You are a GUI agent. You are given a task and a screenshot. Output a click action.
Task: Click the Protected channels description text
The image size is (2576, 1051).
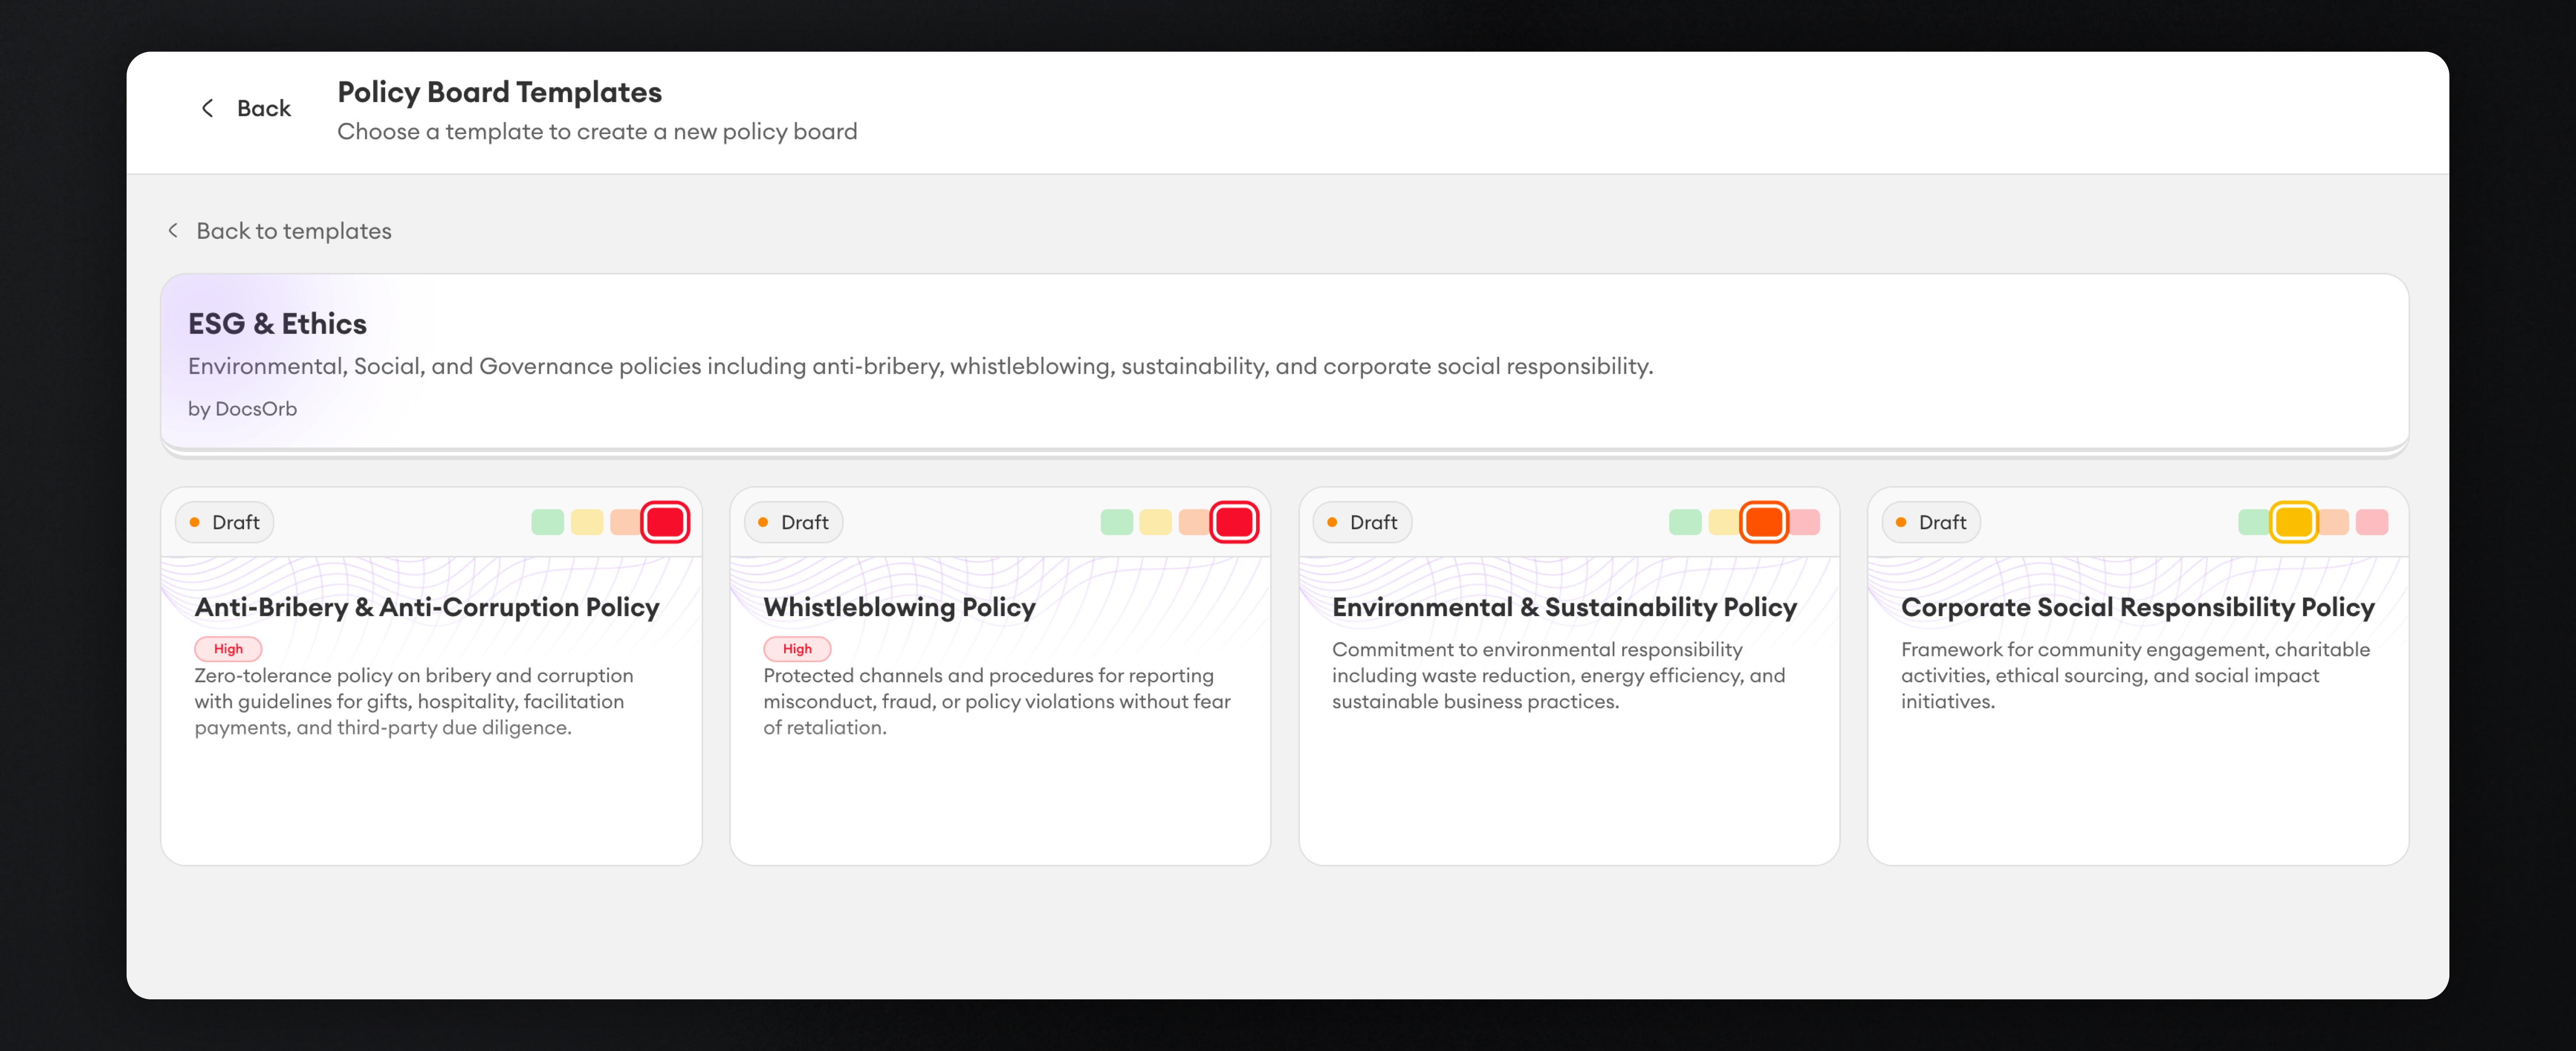[x=997, y=702]
